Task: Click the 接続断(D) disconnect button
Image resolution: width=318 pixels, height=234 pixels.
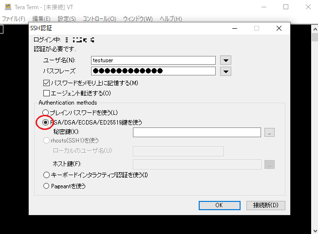Action: tap(266, 205)
